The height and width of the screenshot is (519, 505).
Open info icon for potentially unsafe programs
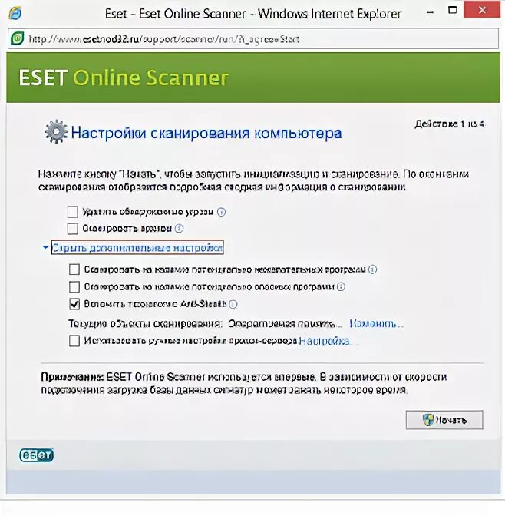[x=342, y=286]
